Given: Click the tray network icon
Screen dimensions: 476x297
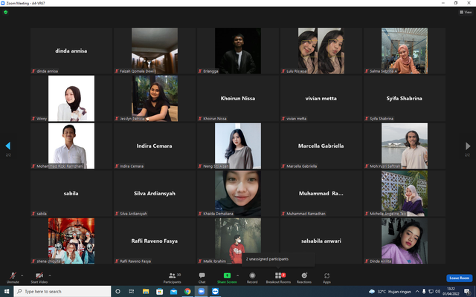Looking at the screenshot, I should coord(431,292).
